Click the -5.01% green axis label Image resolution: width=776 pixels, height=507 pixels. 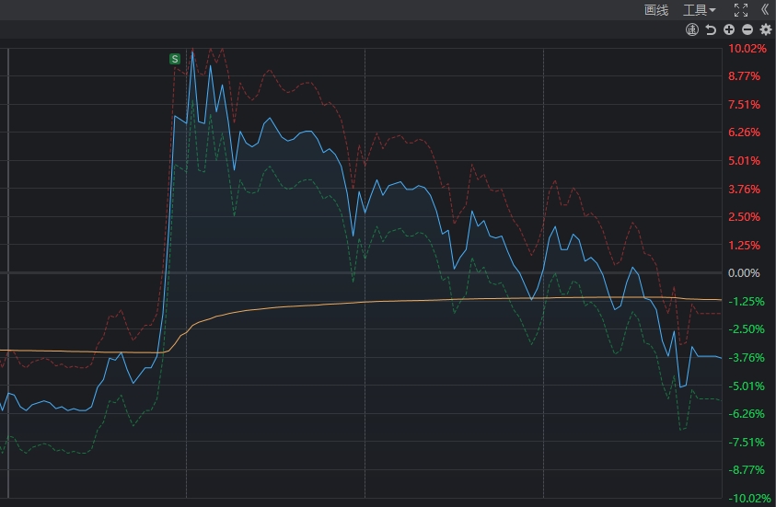746,386
